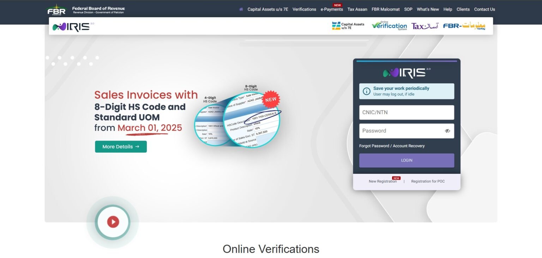Open the e-Payments menu

332,9
